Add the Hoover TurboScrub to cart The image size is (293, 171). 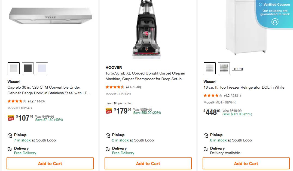148,164
